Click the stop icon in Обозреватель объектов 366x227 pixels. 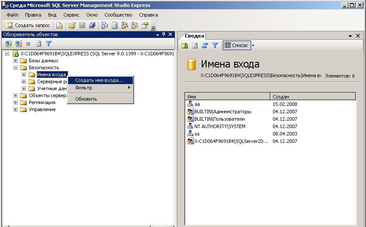tap(28, 44)
